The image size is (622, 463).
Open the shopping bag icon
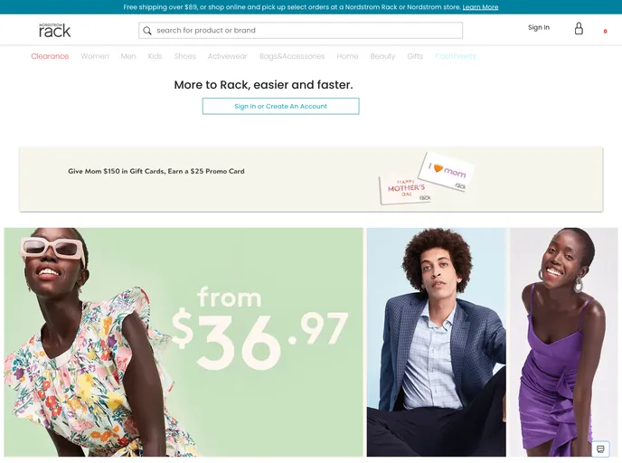click(x=579, y=28)
